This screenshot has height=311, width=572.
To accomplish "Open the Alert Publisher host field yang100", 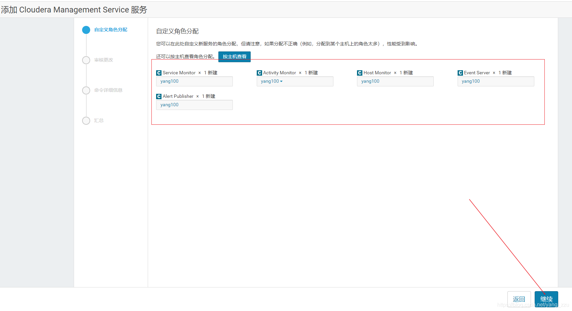I will click(194, 105).
